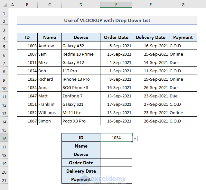This screenshot has width=206, height=190.
Task: Click the 'Name' label in row 17
Action: [x=81, y=146]
